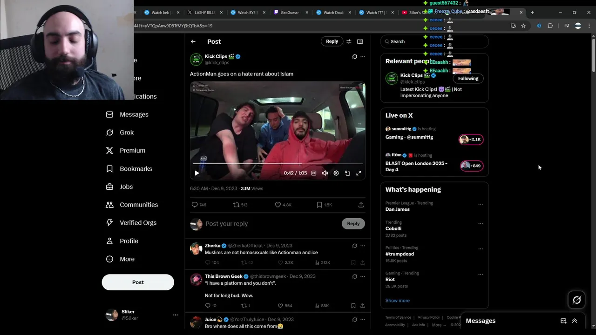Click the Search box

point(434,41)
